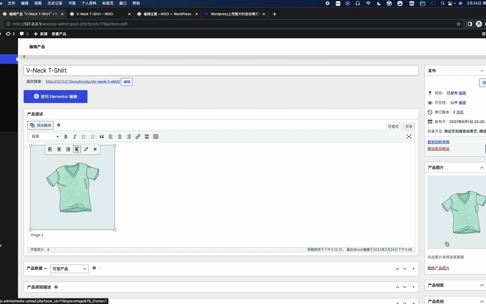This screenshot has height=304, width=486.
Task: Open updates indicator in admin bar
Action: (x=10, y=34)
